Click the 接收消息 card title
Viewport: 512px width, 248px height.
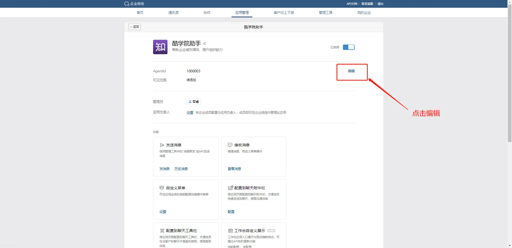pyautogui.click(x=242, y=145)
